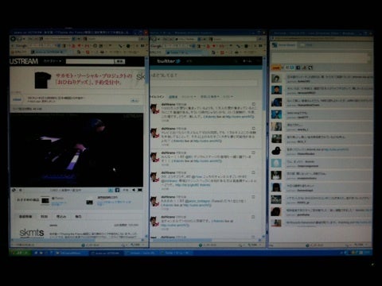The width and height of the screenshot is (382, 286).
Task: Mute the Ustream player volume speaker
Action: (134, 190)
